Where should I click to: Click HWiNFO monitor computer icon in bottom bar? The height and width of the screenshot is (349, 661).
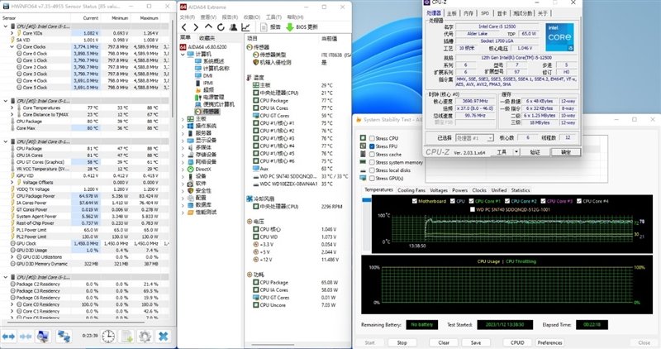coord(43,337)
